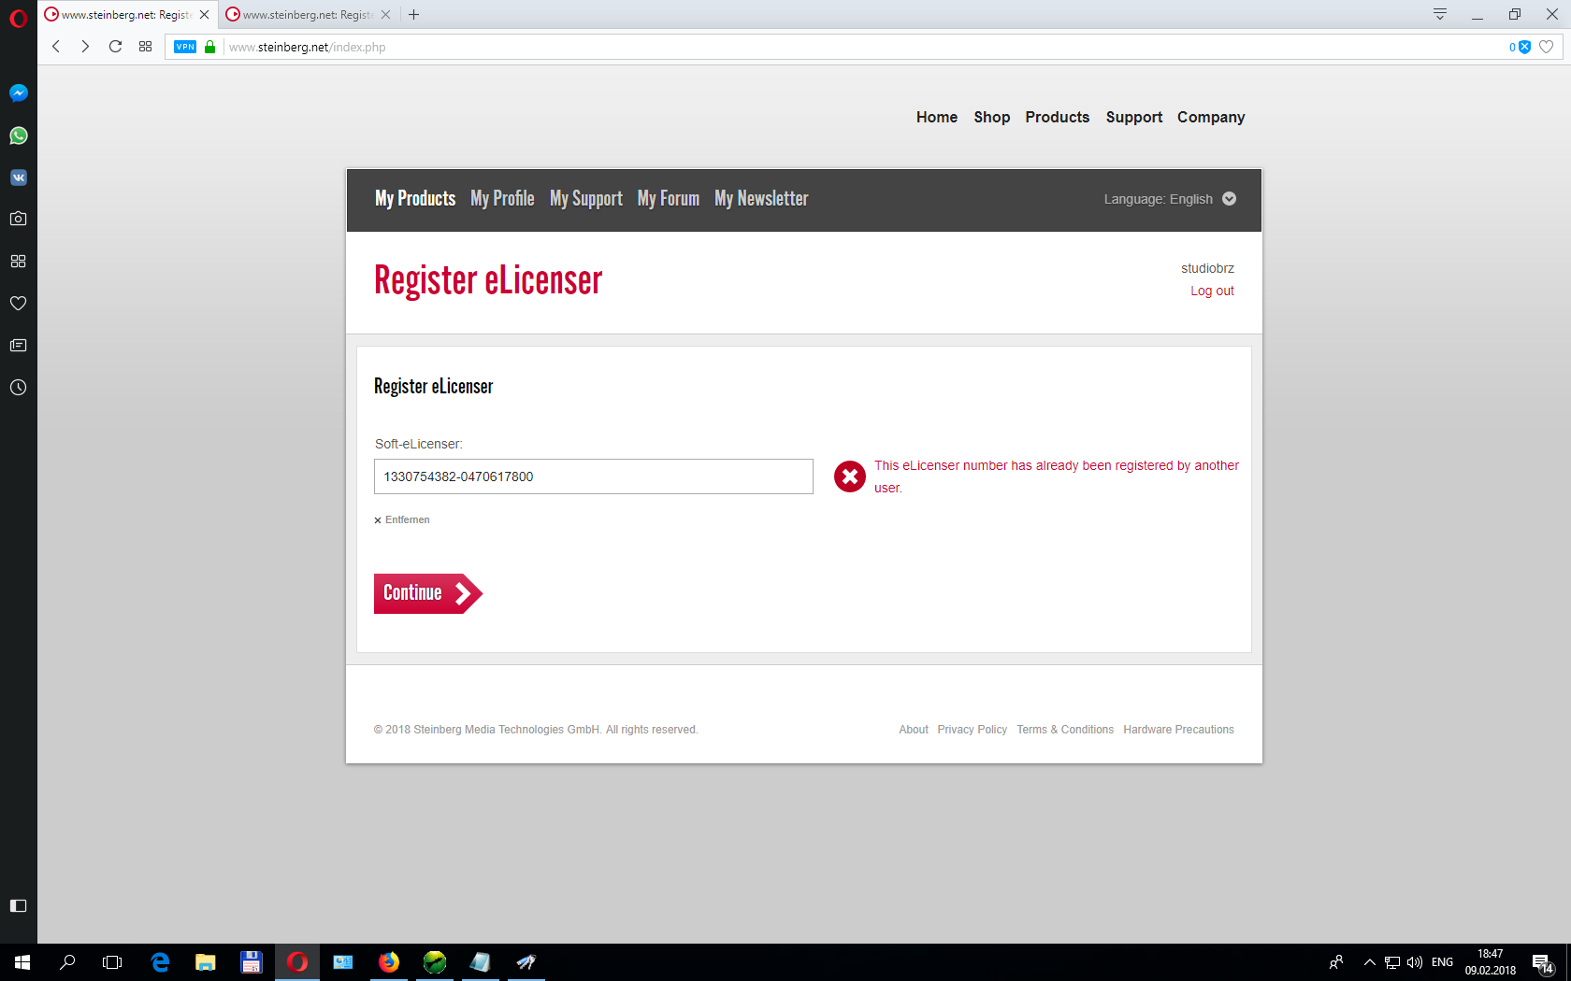Go forward to next page
The height and width of the screenshot is (981, 1571).
click(x=85, y=47)
